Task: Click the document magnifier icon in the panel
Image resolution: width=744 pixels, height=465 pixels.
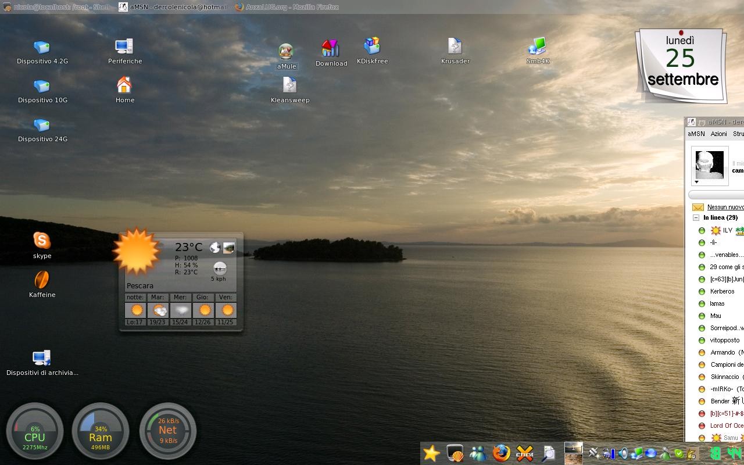Action: (548, 453)
